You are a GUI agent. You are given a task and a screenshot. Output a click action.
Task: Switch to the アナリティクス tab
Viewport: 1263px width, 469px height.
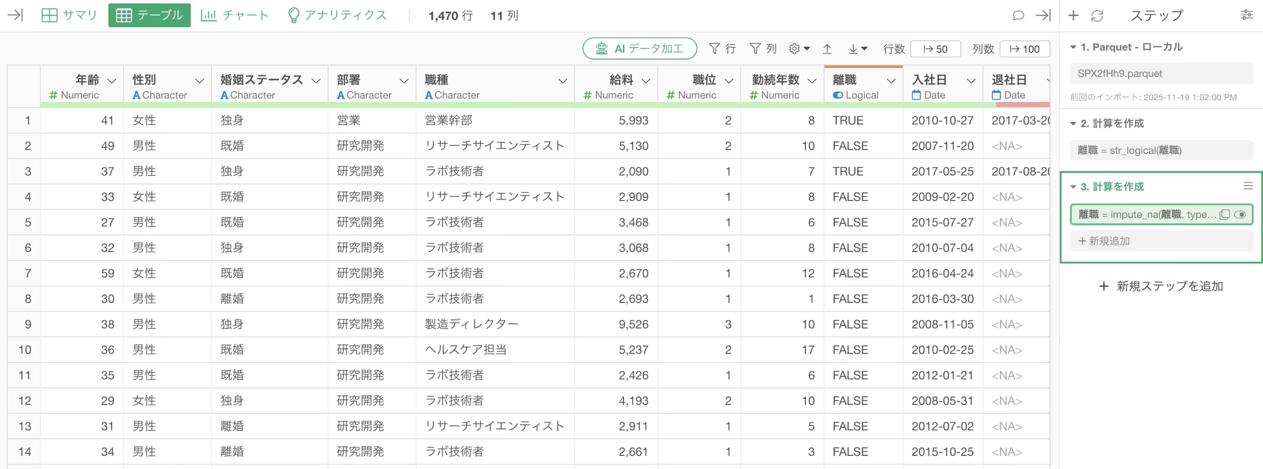pos(337,15)
